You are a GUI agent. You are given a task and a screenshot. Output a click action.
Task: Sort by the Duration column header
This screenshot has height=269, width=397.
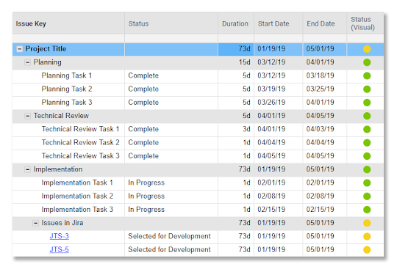point(235,23)
